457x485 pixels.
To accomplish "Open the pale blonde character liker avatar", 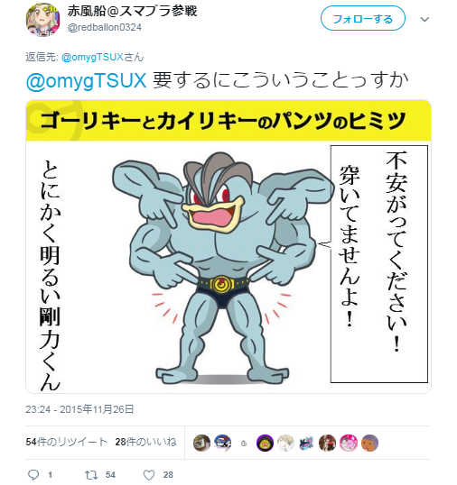I will pos(285,443).
